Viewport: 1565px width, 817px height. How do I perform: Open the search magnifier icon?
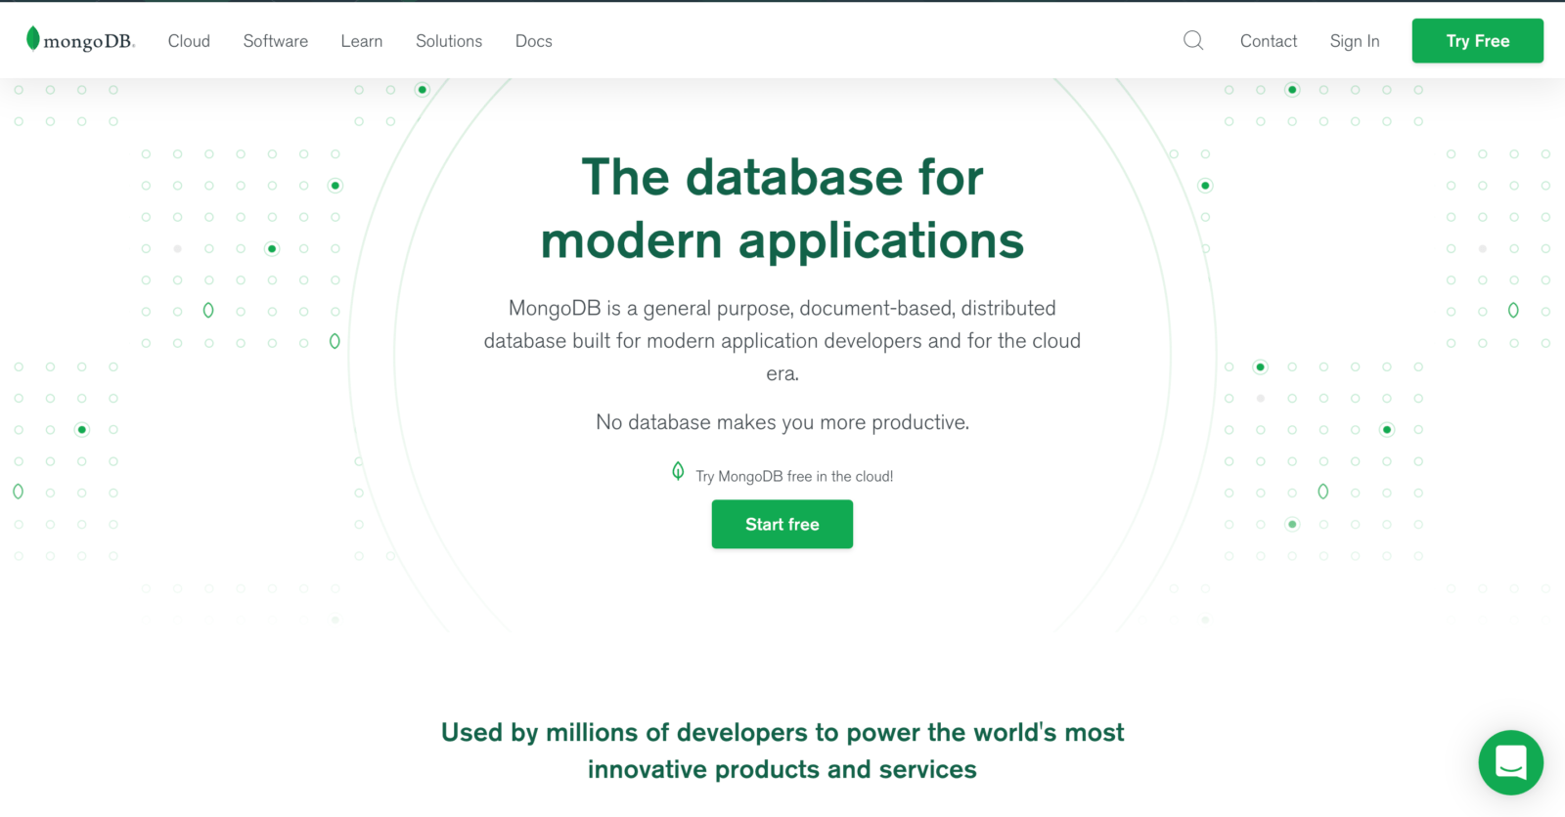tap(1193, 40)
